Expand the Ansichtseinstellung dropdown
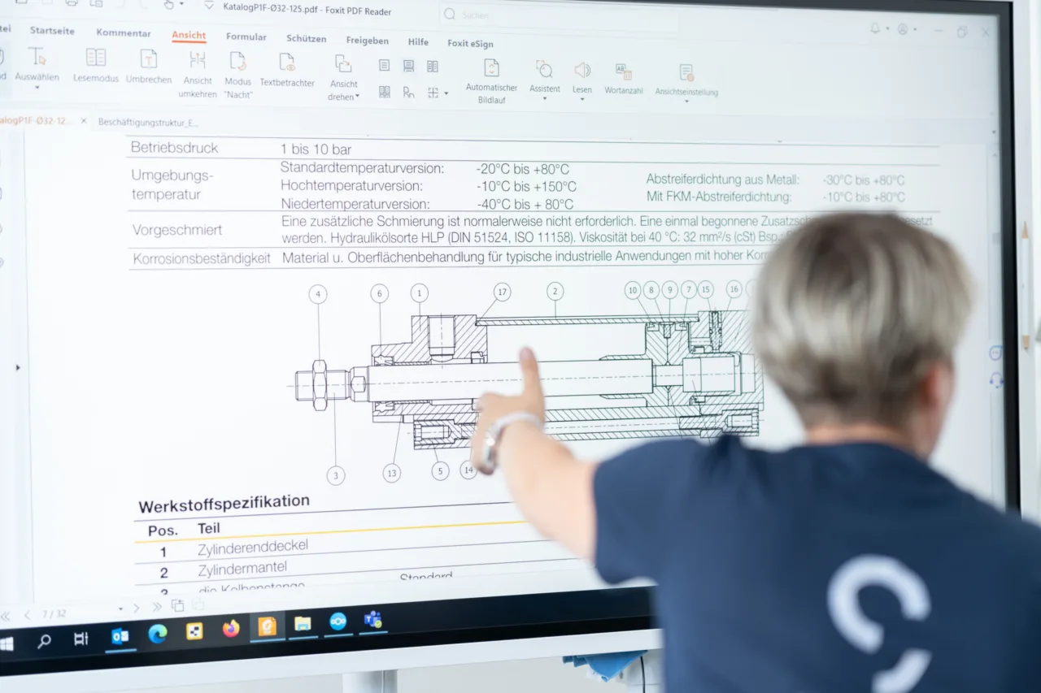 pyautogui.click(x=686, y=102)
